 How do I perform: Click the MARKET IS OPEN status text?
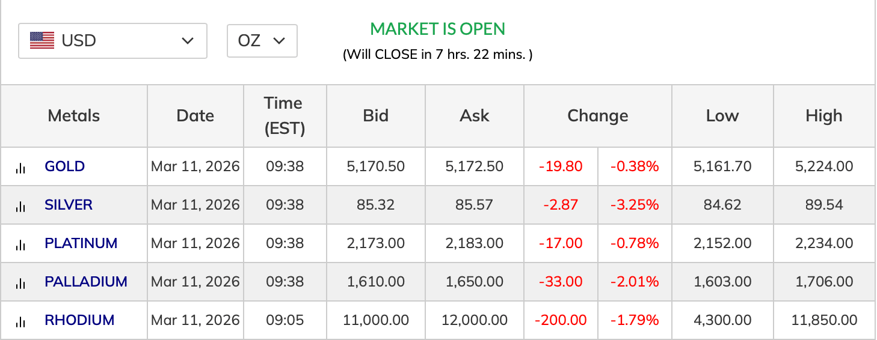[x=438, y=29]
